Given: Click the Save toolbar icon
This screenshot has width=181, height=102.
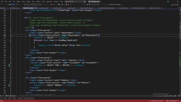Looking at the screenshot, I should 12,5.
